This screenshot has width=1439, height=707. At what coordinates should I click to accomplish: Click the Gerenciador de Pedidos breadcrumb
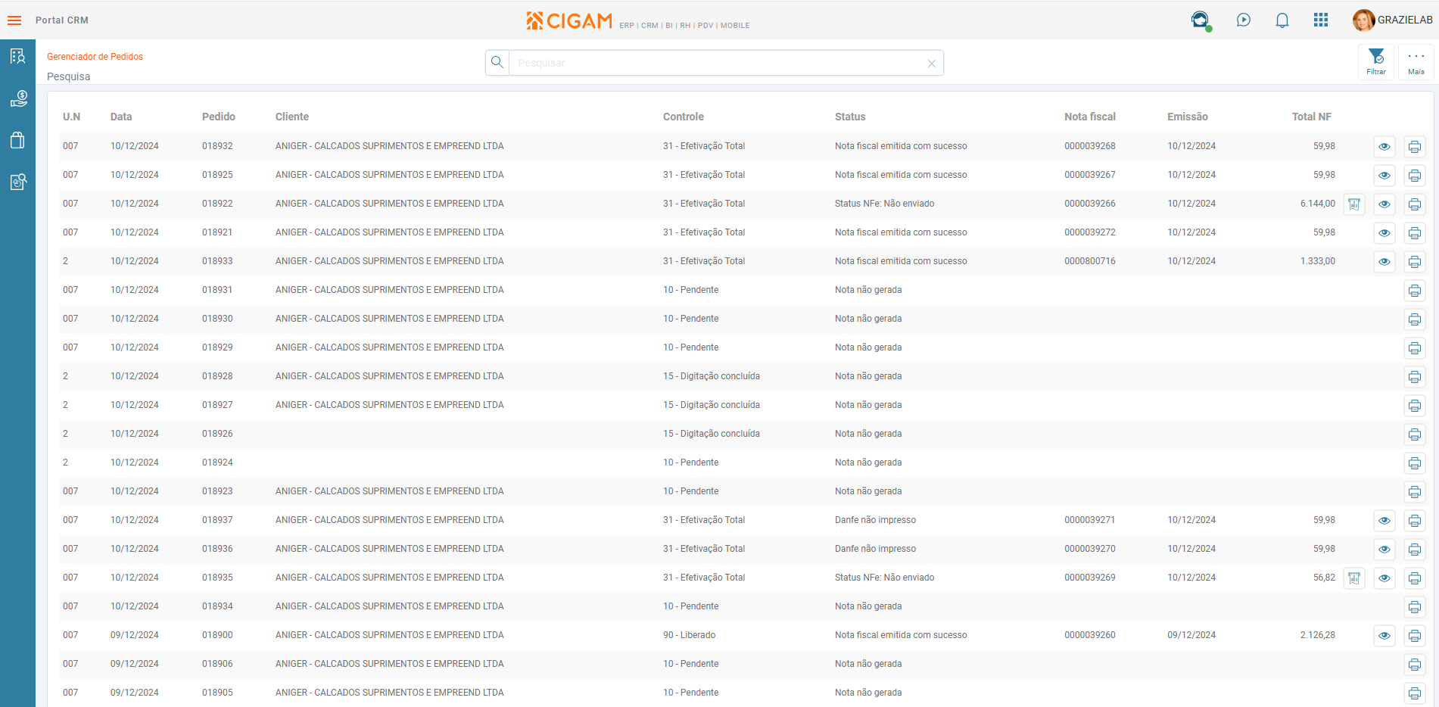[x=95, y=57]
